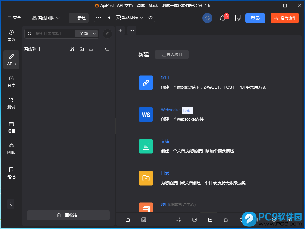Click the 邀请协作 invite button

tap(285, 18)
